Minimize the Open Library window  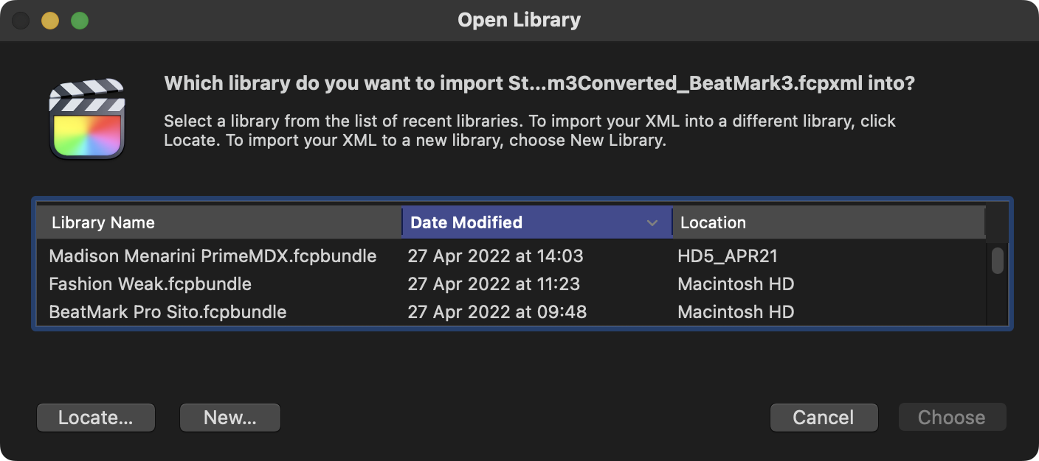pyautogui.click(x=50, y=20)
